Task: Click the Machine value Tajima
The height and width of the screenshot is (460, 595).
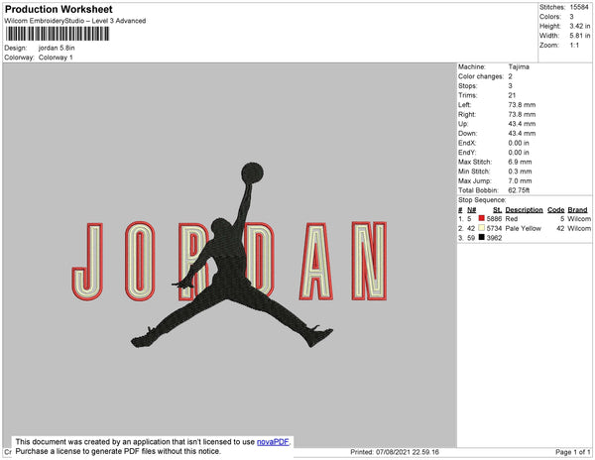Action: [519, 66]
